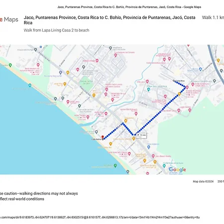This screenshot has height=224, width=224.
Task: Click the 15 min walking time label
Action: [141, 136]
